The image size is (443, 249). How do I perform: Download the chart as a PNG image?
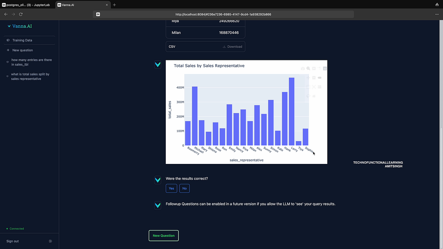click(303, 68)
